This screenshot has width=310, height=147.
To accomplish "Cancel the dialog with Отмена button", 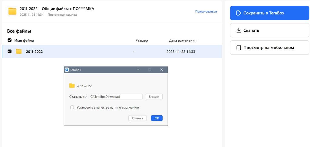I will pos(137,118).
